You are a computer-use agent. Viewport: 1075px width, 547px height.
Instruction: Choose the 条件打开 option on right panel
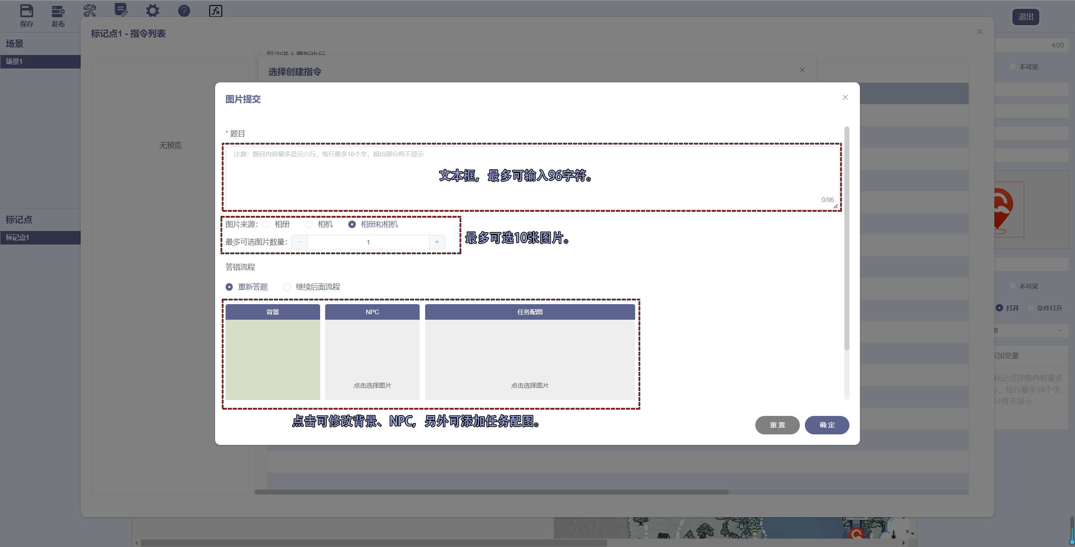(x=1030, y=308)
